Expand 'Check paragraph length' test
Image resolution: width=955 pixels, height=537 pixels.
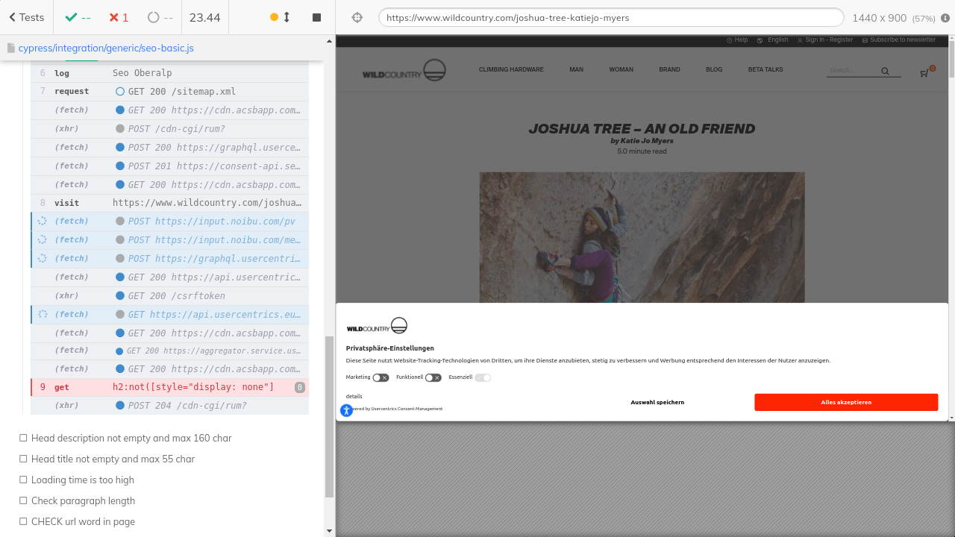tap(83, 500)
